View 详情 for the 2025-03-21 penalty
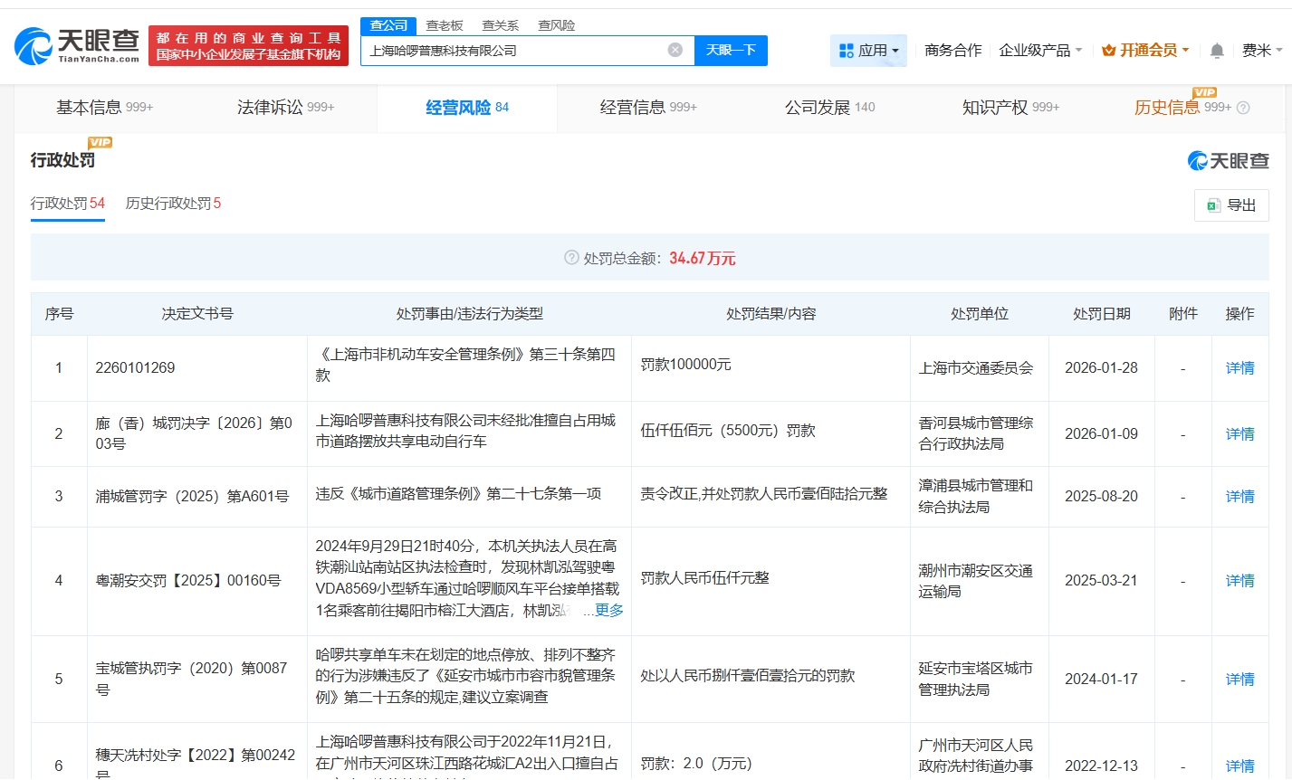This screenshot has height=780, width=1292. (1239, 581)
